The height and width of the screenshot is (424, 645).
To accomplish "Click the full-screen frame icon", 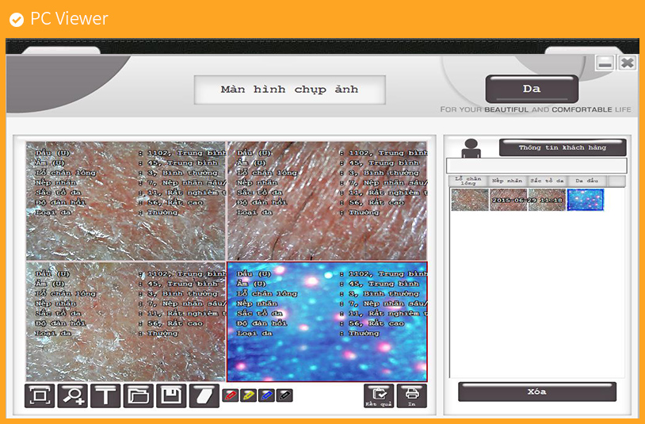I will (x=40, y=395).
